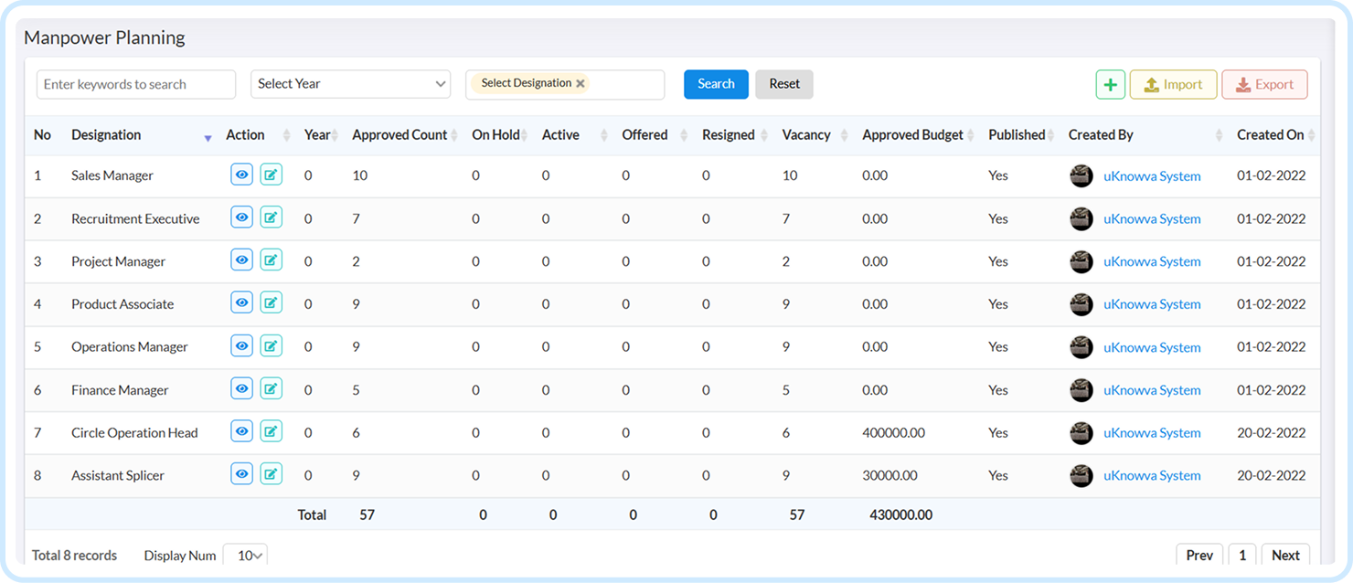The height and width of the screenshot is (583, 1353).
Task: Click the Total 8 records label
Action: pyautogui.click(x=74, y=556)
